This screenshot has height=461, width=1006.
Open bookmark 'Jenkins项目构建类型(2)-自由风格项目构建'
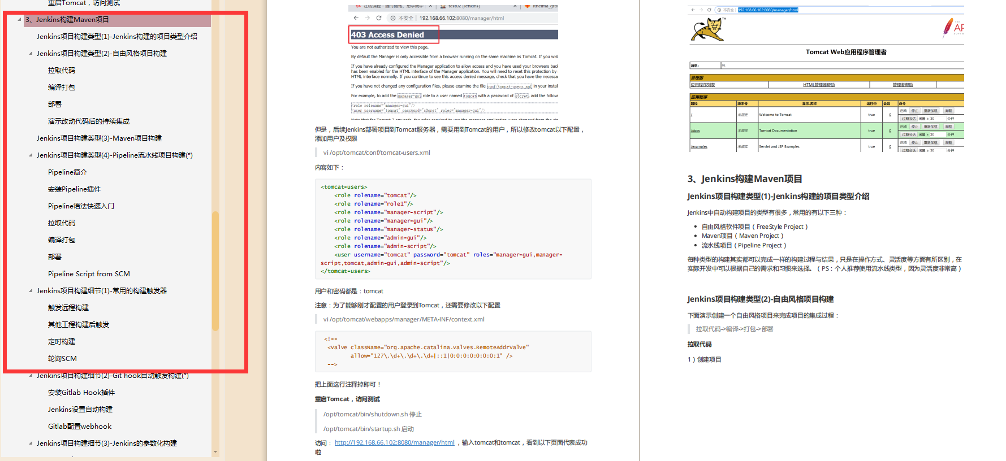(102, 53)
